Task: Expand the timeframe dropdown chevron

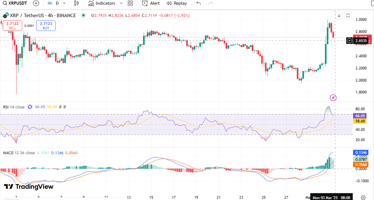Action: (x=64, y=3)
